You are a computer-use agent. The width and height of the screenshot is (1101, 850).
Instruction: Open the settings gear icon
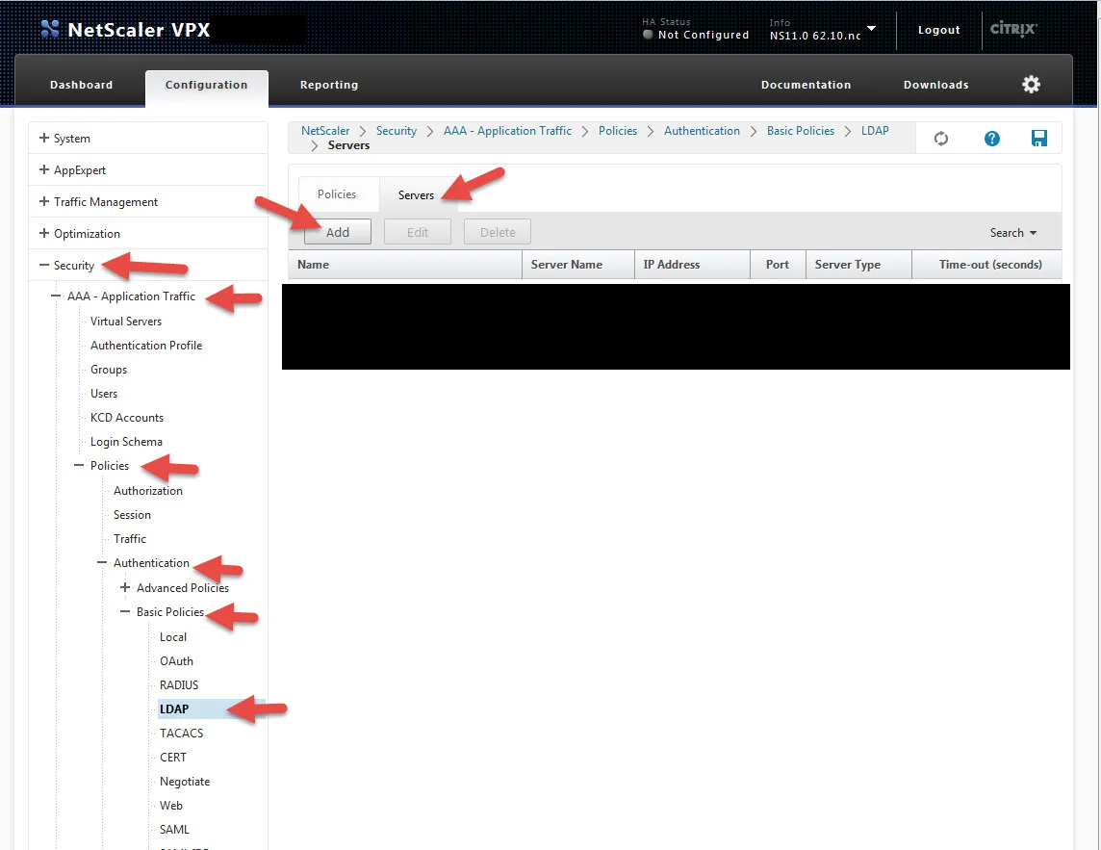click(x=1031, y=85)
